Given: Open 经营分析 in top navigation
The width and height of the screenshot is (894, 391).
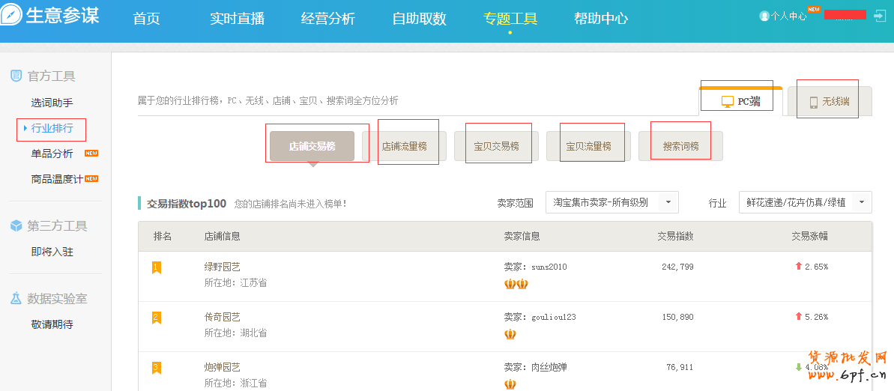Looking at the screenshot, I should pos(327,19).
